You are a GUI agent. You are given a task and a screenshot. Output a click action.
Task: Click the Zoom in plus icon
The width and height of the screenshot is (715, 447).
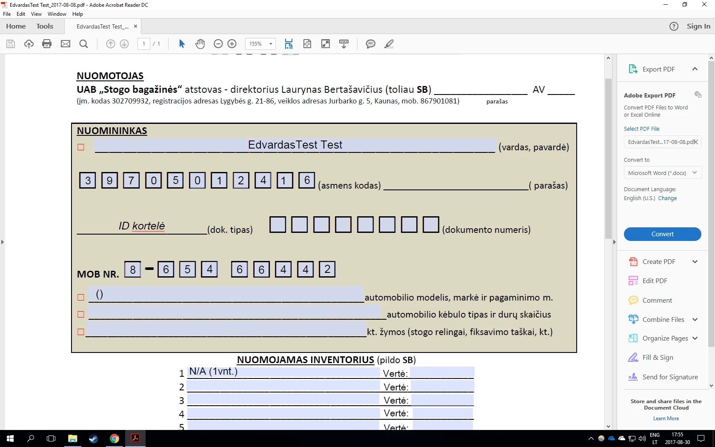pyautogui.click(x=232, y=44)
